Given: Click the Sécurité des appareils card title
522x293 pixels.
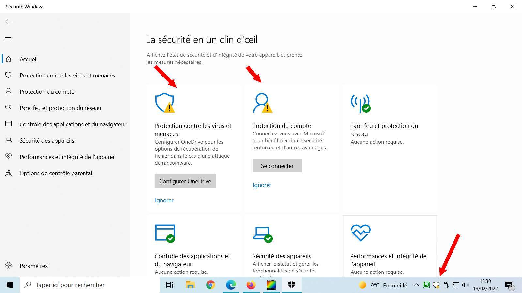Looking at the screenshot, I should click(282, 256).
